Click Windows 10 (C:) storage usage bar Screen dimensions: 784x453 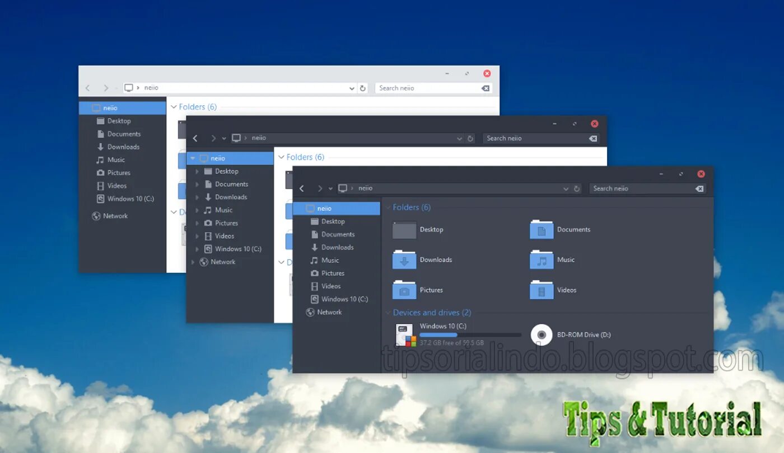pyautogui.click(x=470, y=335)
